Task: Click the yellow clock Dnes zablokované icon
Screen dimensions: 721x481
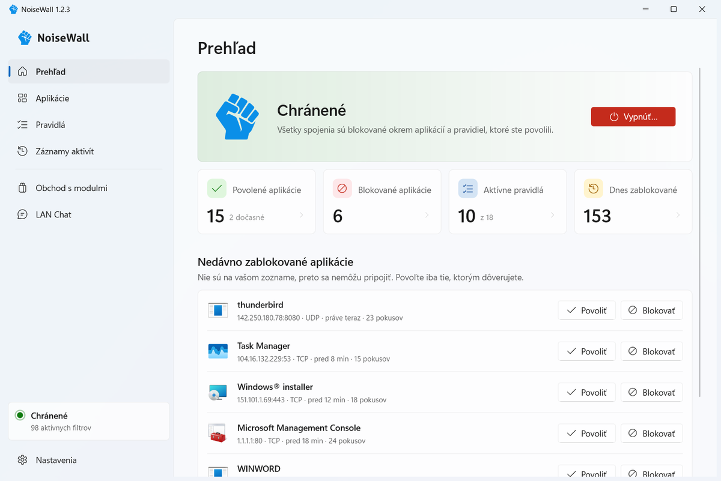Action: point(594,189)
